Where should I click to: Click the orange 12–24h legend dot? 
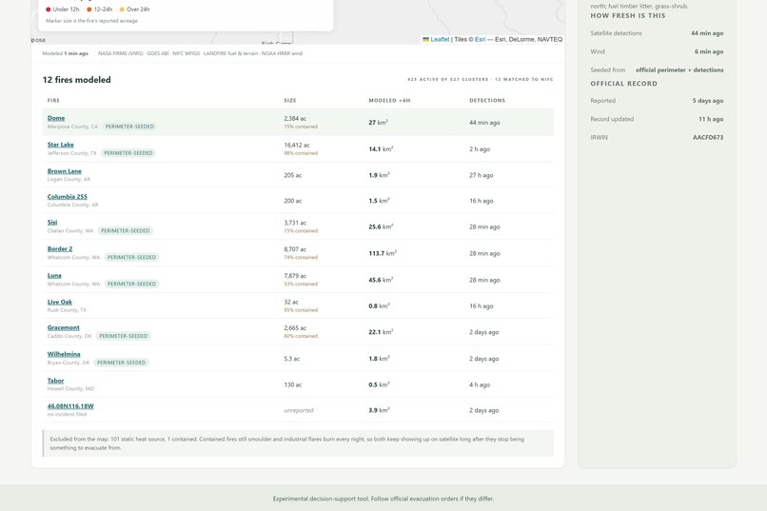tap(89, 10)
